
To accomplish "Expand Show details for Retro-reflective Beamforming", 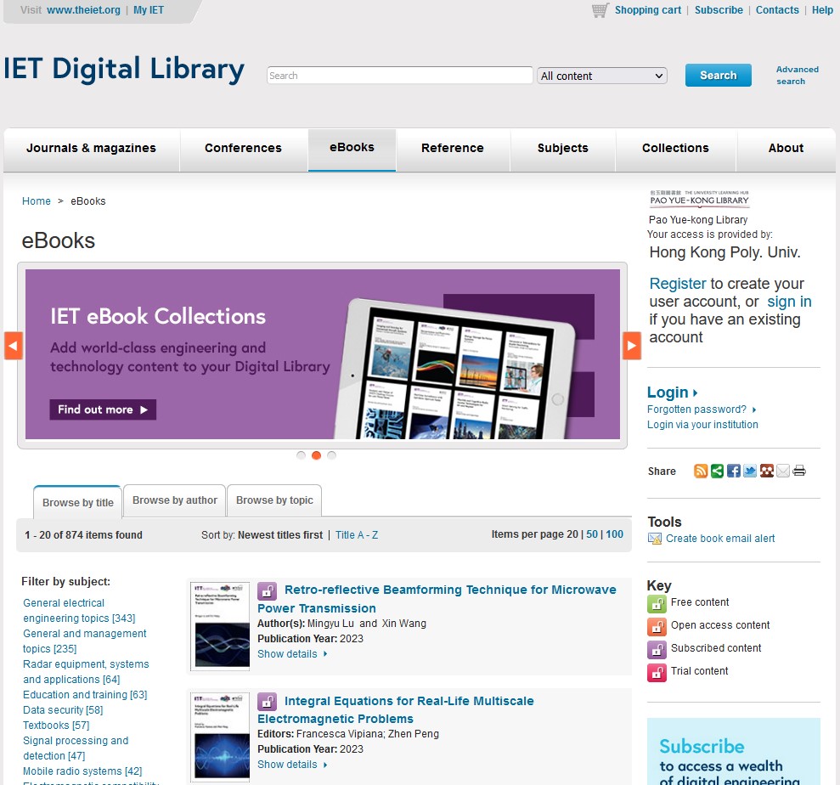I will click(x=292, y=653).
